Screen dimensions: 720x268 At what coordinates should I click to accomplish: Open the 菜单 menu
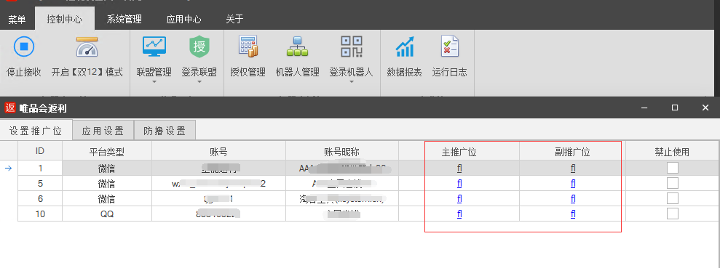click(17, 19)
